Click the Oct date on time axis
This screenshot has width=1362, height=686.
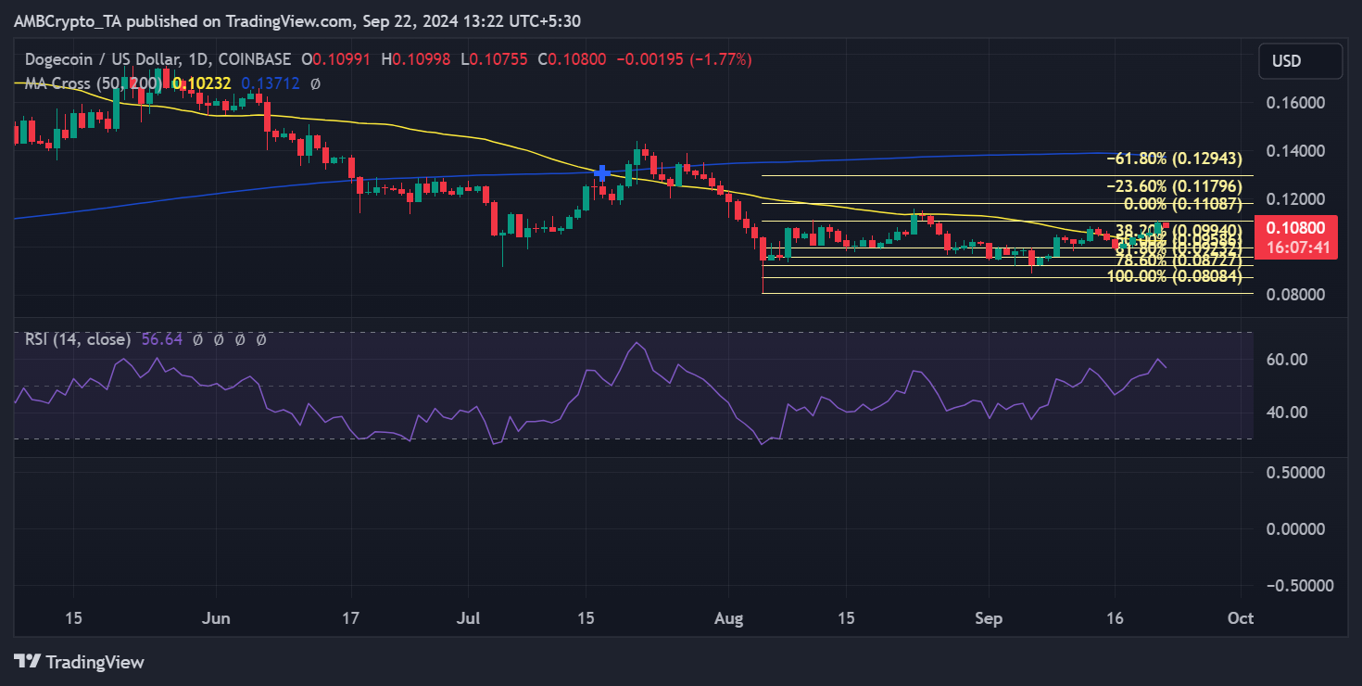tap(1240, 618)
